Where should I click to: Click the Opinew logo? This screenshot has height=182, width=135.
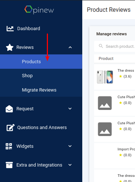[x=39, y=10]
